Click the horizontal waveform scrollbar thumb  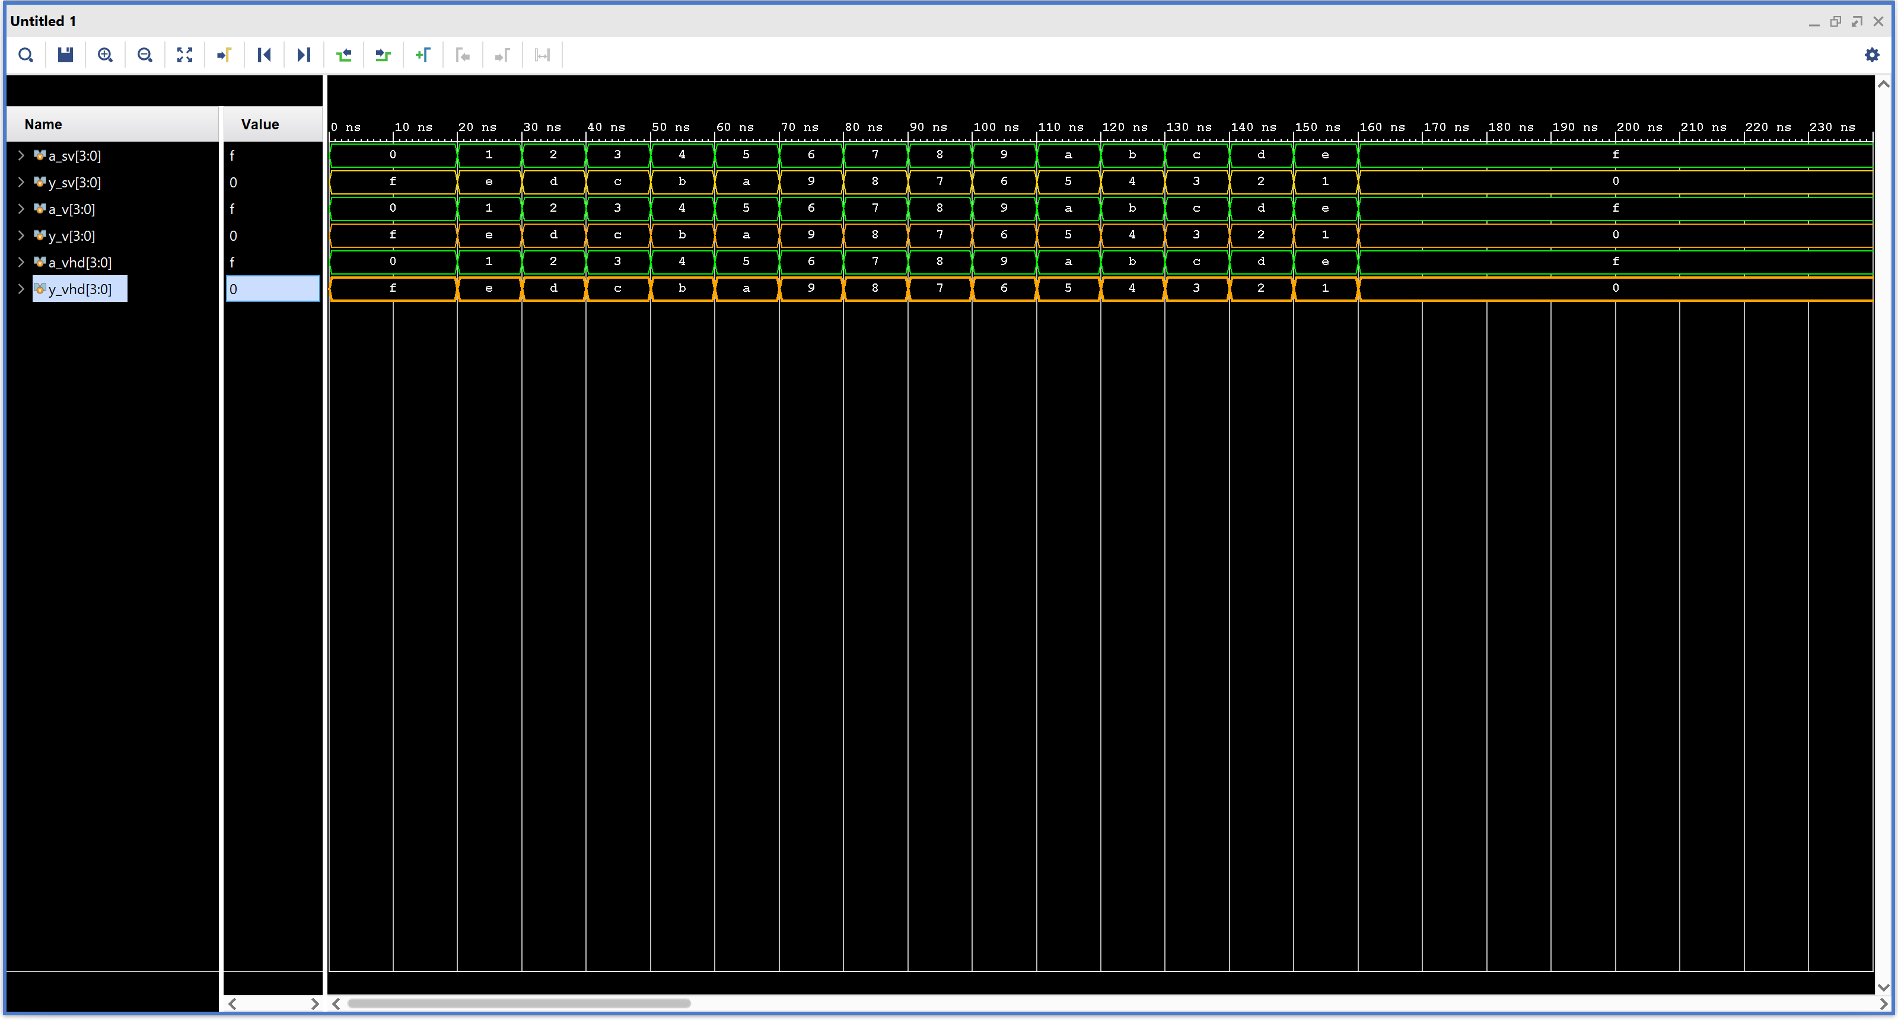point(519,1003)
